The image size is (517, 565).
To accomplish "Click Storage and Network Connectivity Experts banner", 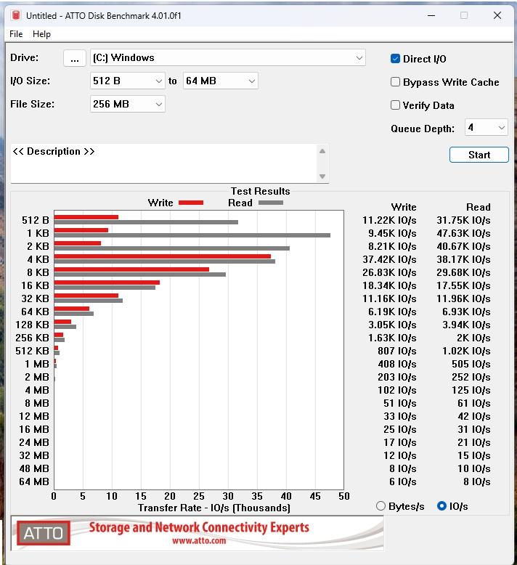I will point(199,527).
